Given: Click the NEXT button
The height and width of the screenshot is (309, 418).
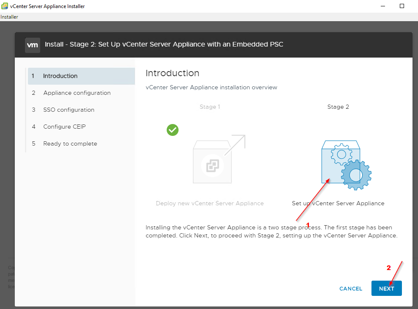Looking at the screenshot, I should (x=386, y=288).
